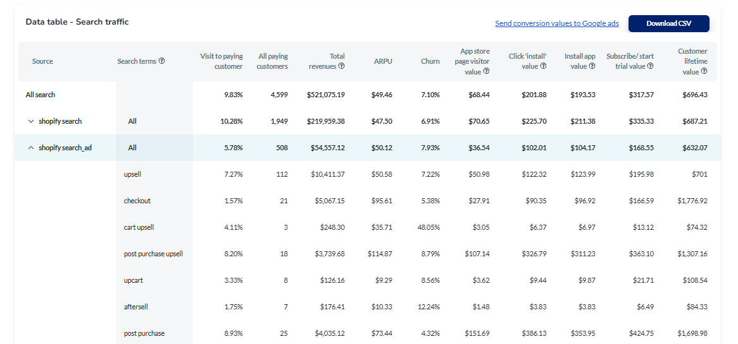The height and width of the screenshot is (344, 738).
Task: Show the Total revenues info icon
Action: pyautogui.click(x=342, y=66)
